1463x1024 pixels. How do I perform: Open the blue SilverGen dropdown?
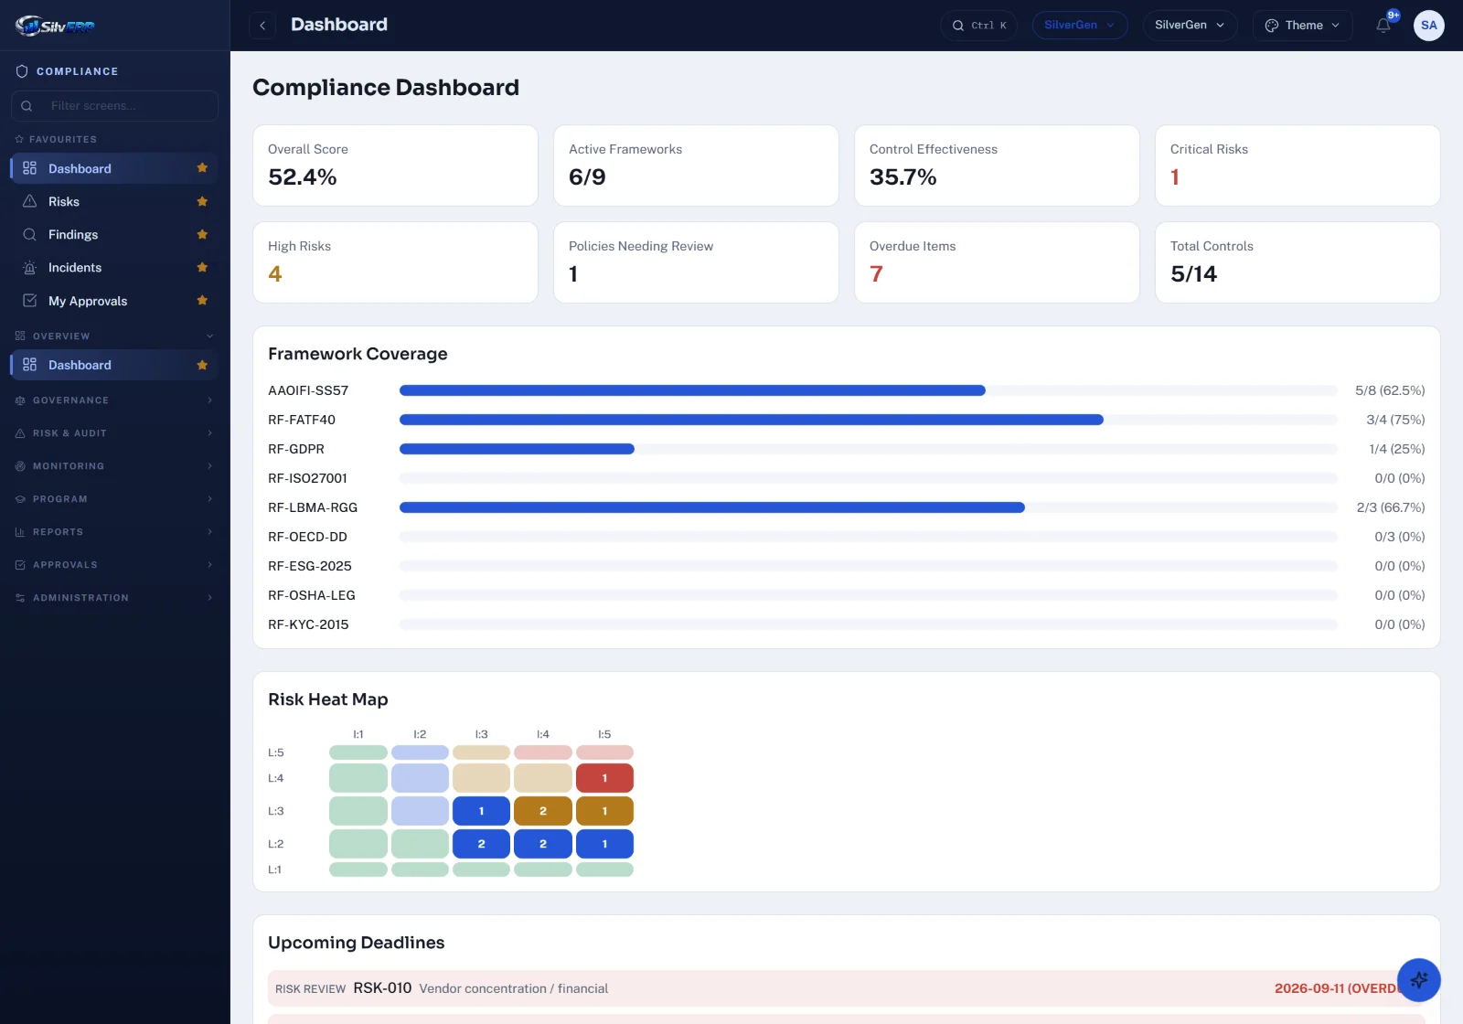[1080, 26]
